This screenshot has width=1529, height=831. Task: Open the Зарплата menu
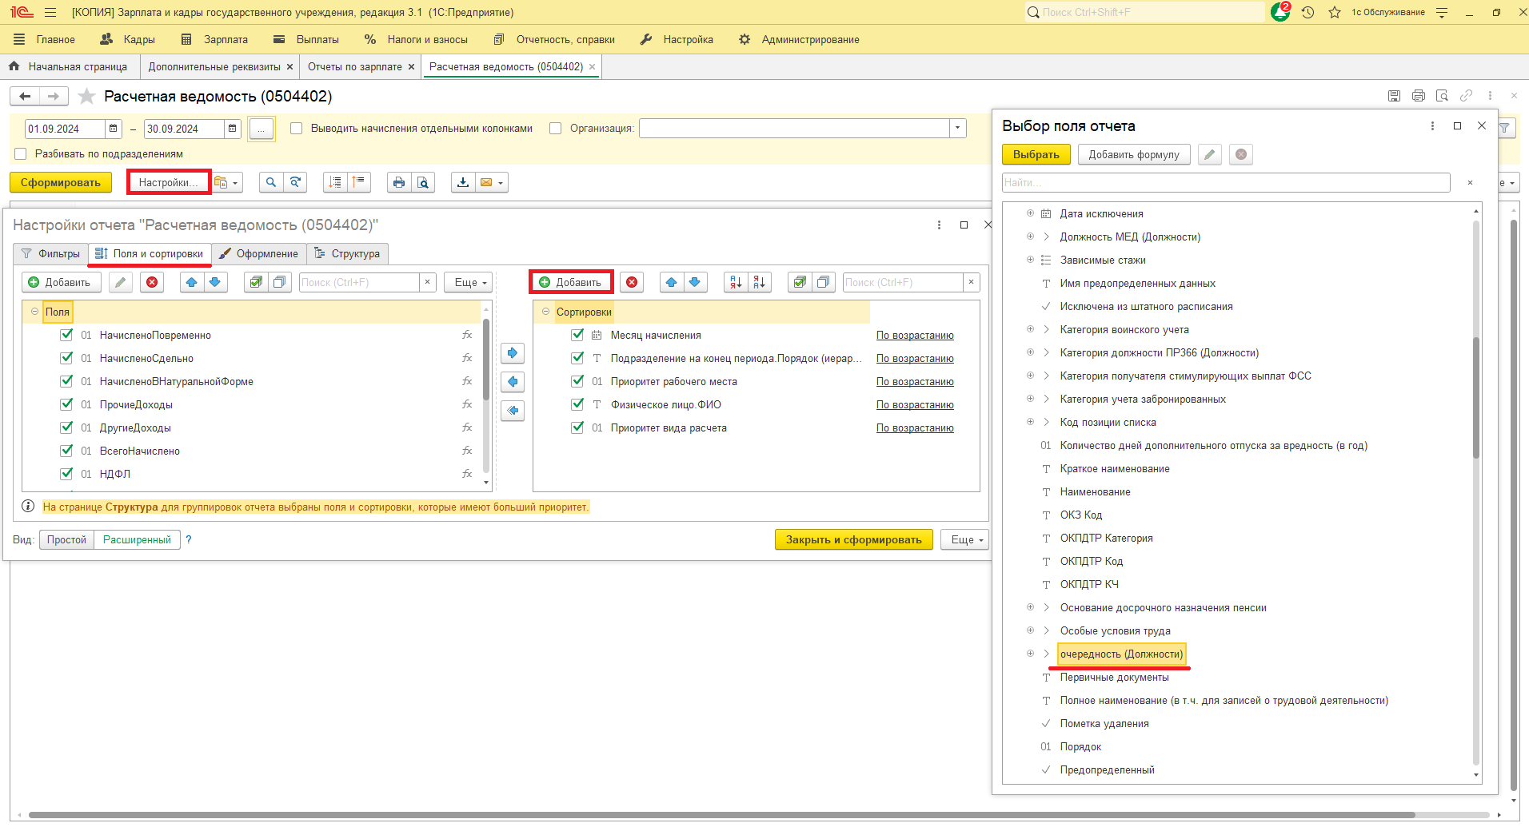[214, 40]
